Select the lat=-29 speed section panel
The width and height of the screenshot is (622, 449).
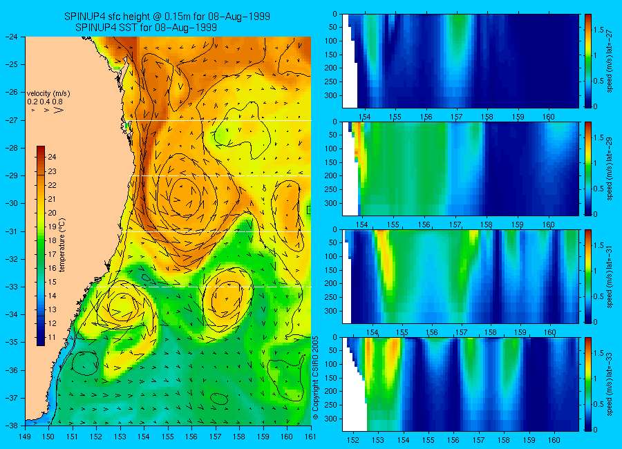click(460, 169)
